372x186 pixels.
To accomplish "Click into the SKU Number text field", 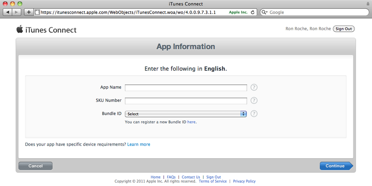I will point(186,101).
